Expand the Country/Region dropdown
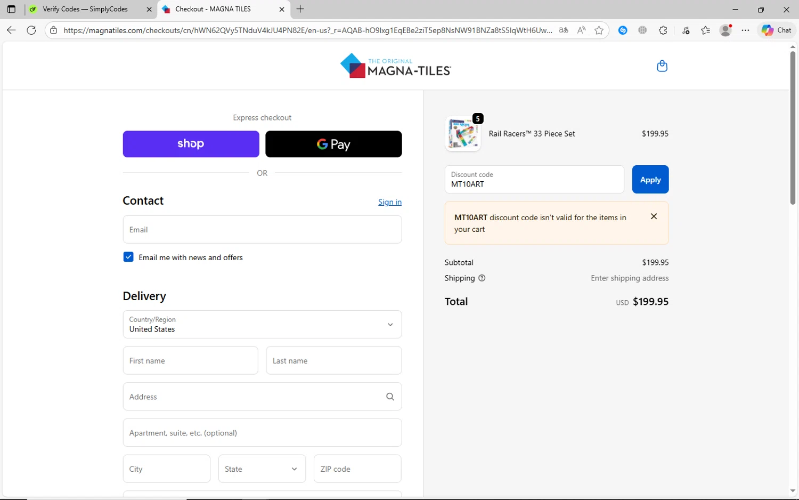Viewport: 799px width, 500px height. coord(262,324)
